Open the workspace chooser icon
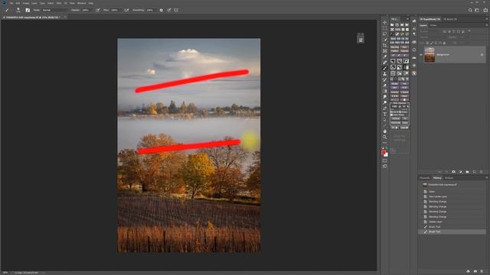490x275 pixels. [477, 10]
